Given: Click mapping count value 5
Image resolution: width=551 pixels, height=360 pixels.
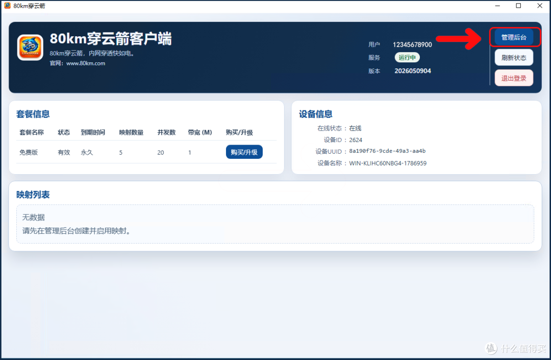Looking at the screenshot, I should pos(120,152).
